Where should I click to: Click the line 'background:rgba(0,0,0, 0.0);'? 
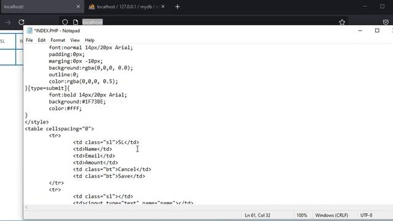coord(91,68)
